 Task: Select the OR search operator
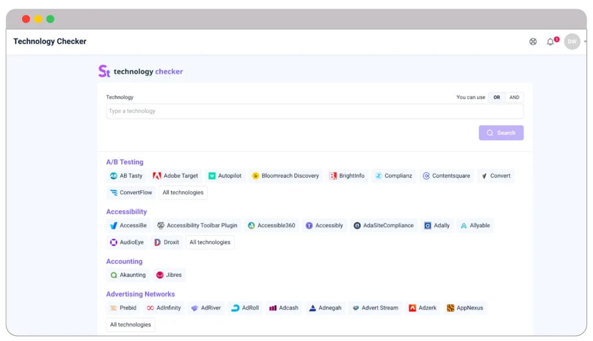496,97
